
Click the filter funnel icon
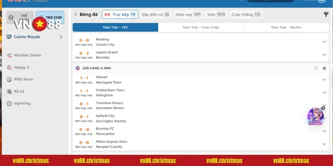coord(326,15)
